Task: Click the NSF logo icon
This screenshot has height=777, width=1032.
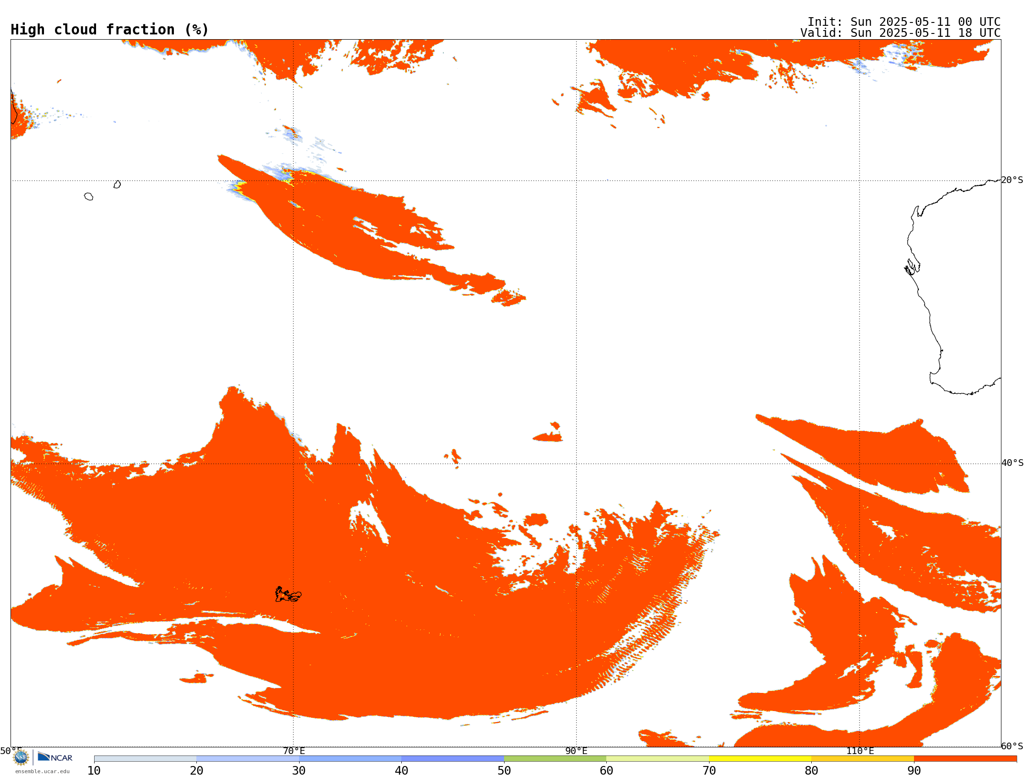Action: coord(21,757)
